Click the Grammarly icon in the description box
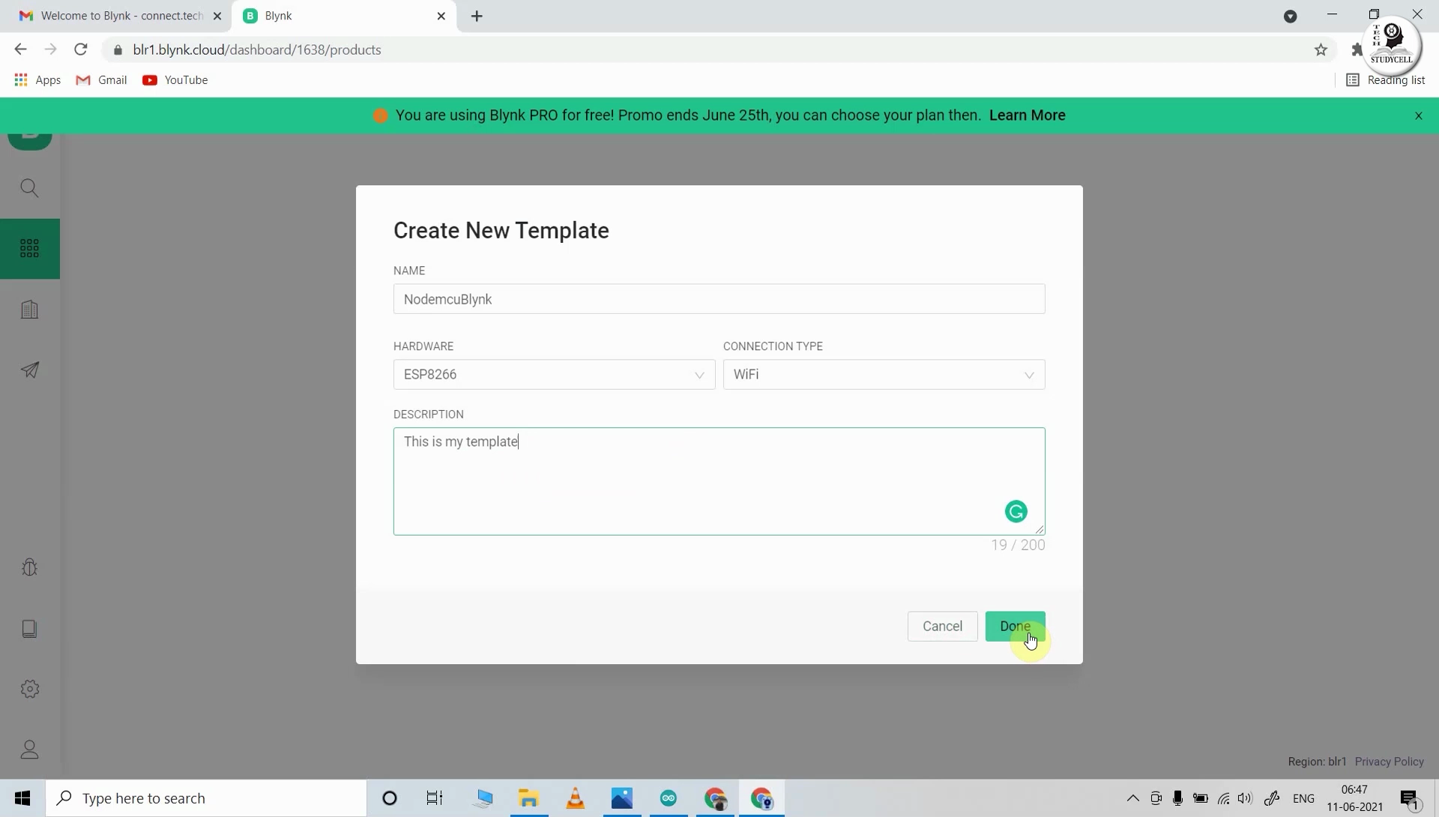1439x817 pixels. point(1016,512)
